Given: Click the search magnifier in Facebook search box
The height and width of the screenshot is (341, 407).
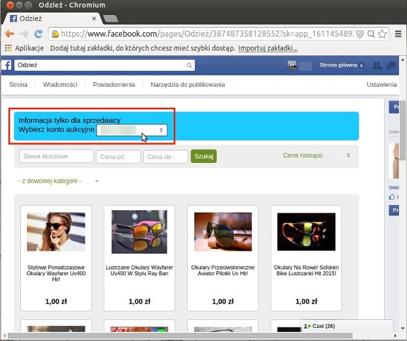Looking at the screenshot, I should (190, 65).
